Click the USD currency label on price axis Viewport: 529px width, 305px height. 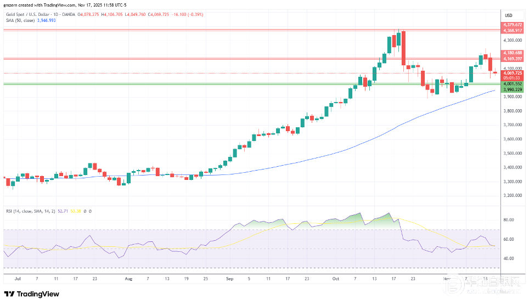[508, 15]
